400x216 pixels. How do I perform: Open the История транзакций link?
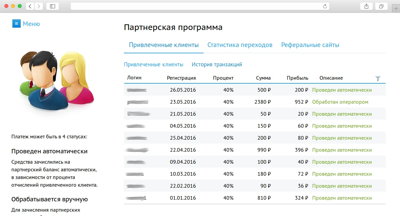[x=217, y=64]
